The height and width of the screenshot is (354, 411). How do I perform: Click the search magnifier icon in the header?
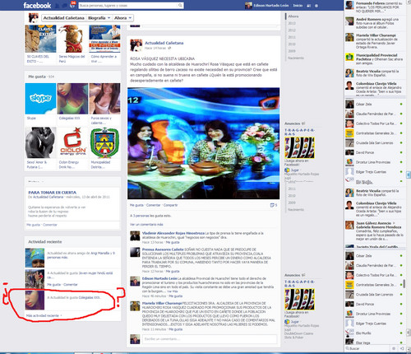coord(180,5)
